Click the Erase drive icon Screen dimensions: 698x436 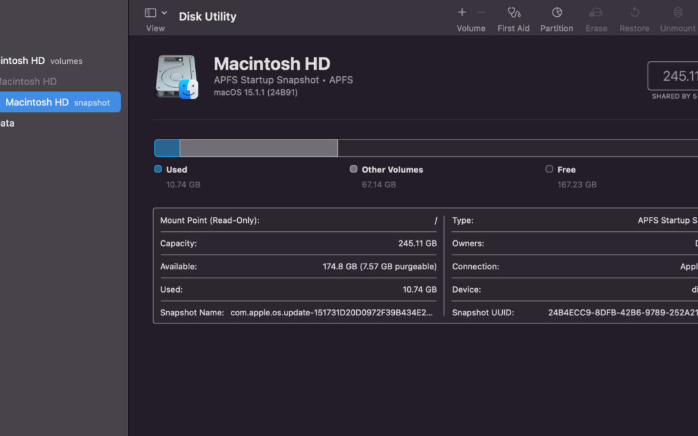pyautogui.click(x=596, y=13)
